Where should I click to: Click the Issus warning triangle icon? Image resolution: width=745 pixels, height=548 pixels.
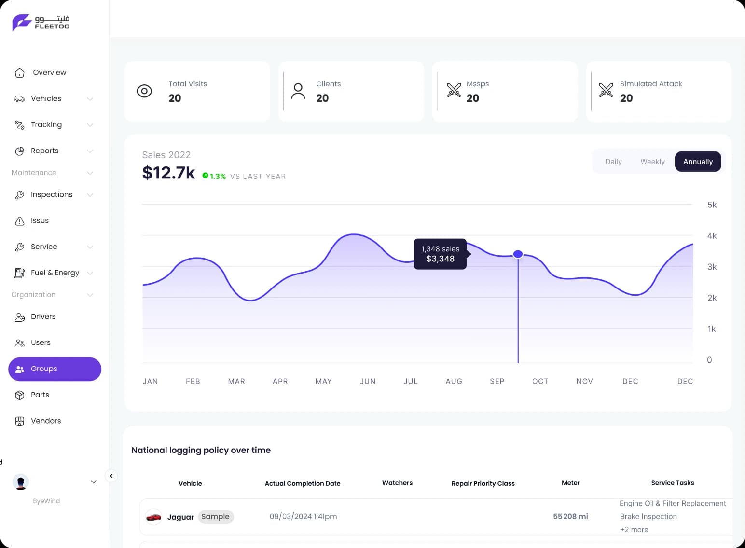point(19,221)
